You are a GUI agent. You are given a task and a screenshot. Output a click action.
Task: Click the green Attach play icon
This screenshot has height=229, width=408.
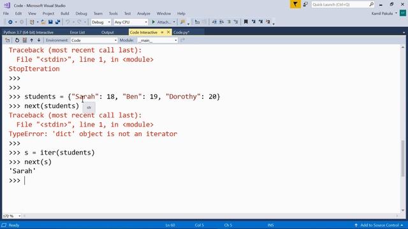point(153,22)
